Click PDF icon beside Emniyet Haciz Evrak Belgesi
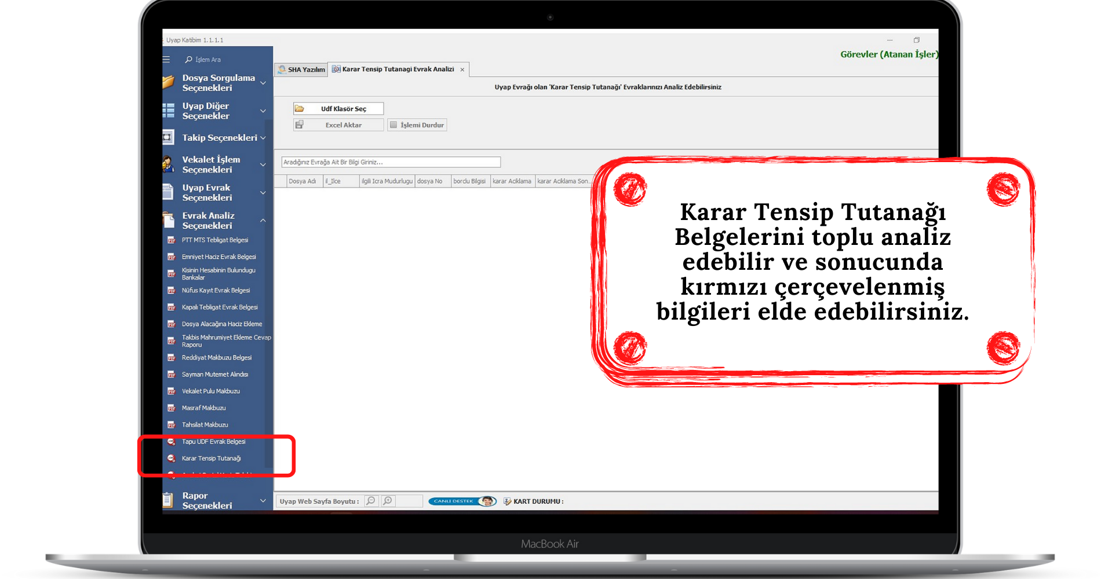The image size is (1101, 579). click(171, 256)
